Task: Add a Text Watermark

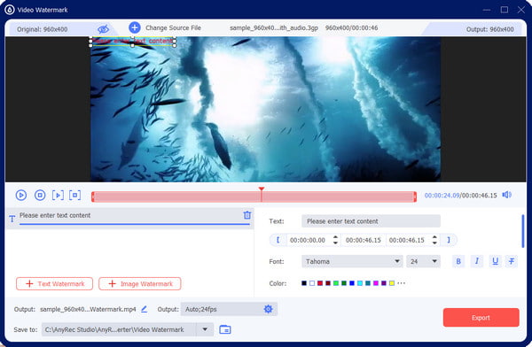Action: click(x=54, y=283)
